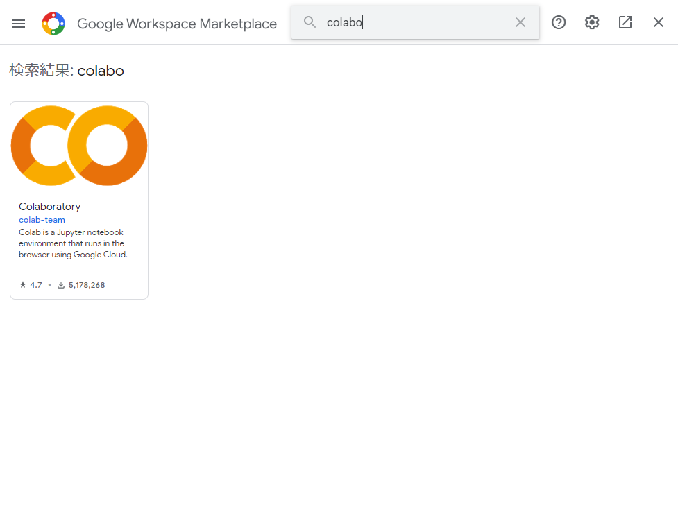678x532 pixels.
Task: Click the search magnifier icon
Action: (x=310, y=22)
